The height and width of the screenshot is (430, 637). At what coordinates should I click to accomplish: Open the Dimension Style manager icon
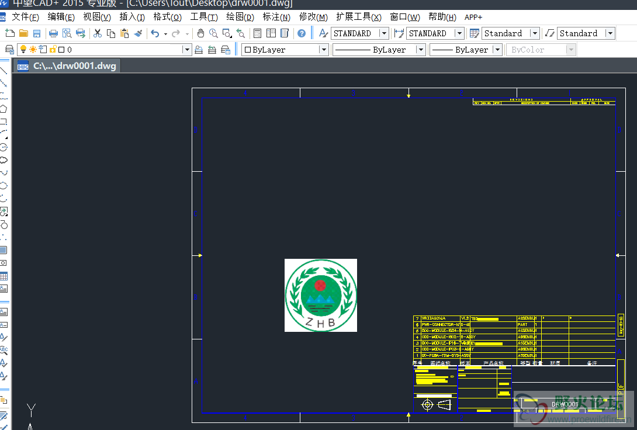[x=399, y=33]
